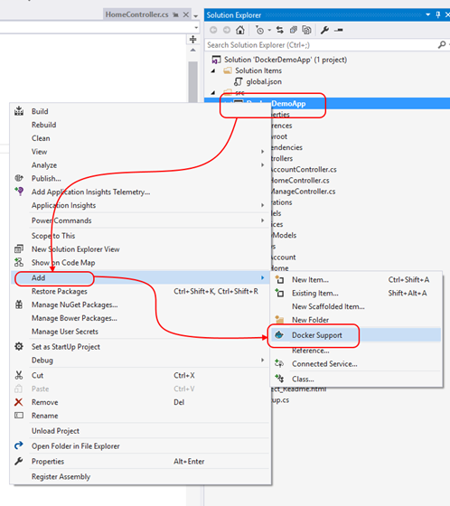Viewport: 450px width, 506px height.
Task: Click the Open Folder in File Explorer arrow icon
Action: [x=19, y=445]
